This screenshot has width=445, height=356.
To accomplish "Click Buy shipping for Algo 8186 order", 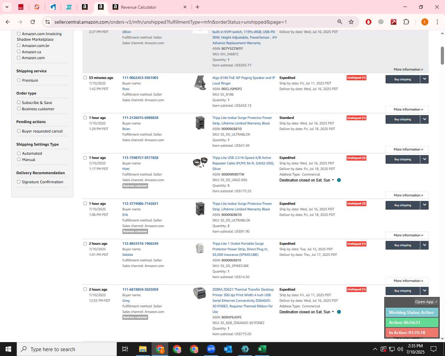I will point(403,79).
